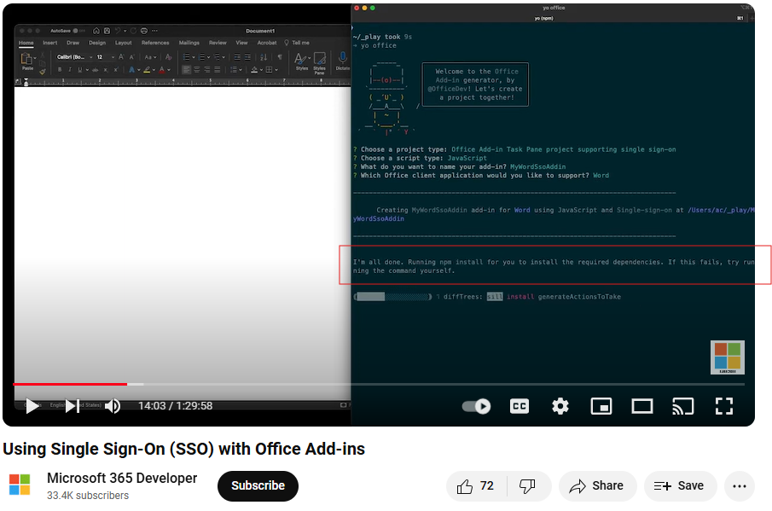Open the References ribbon tab in Word
Viewport: 772px width, 511px height.
[155, 43]
